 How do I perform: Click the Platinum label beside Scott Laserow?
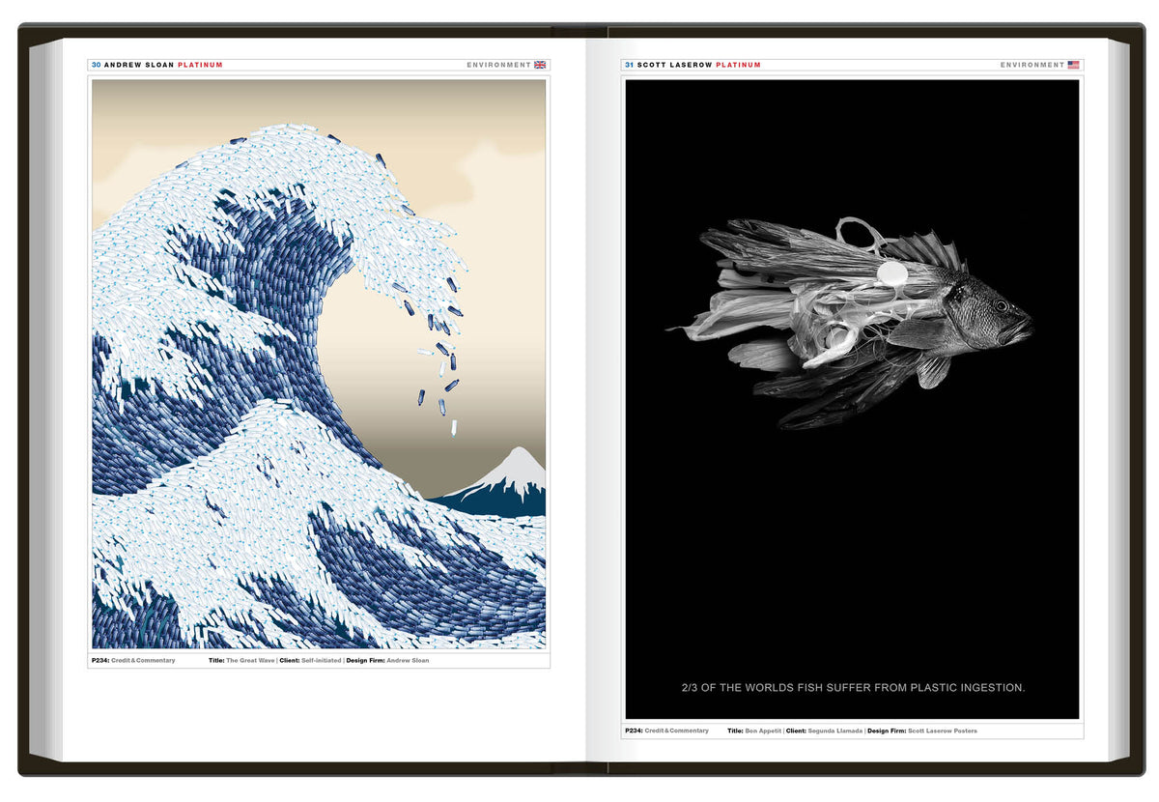click(x=738, y=65)
